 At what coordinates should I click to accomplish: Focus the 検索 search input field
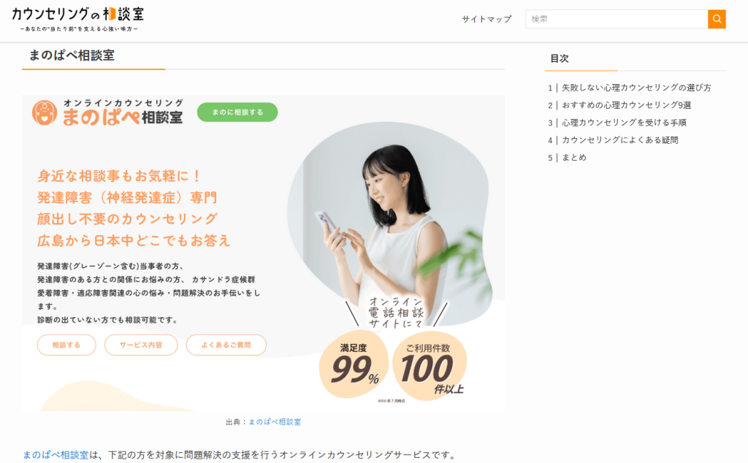pyautogui.click(x=617, y=19)
